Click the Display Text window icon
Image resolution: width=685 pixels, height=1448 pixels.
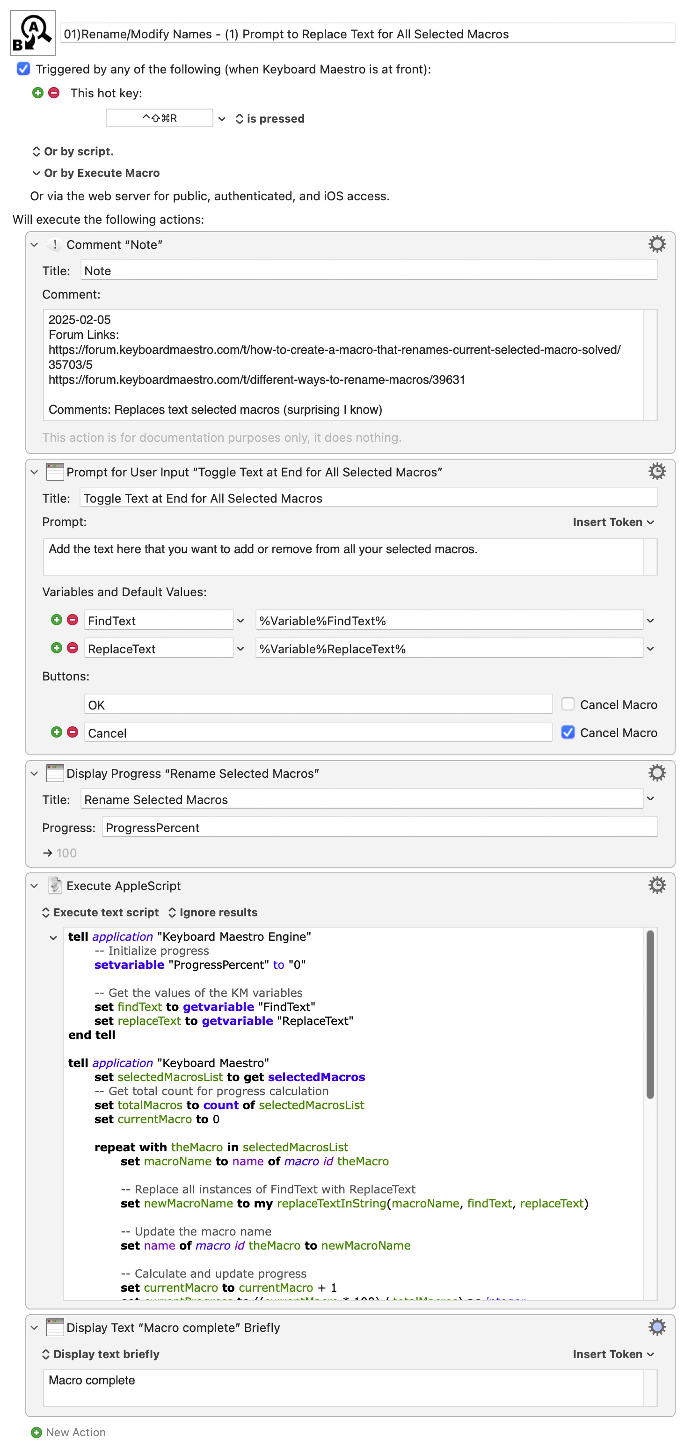[x=54, y=1327]
